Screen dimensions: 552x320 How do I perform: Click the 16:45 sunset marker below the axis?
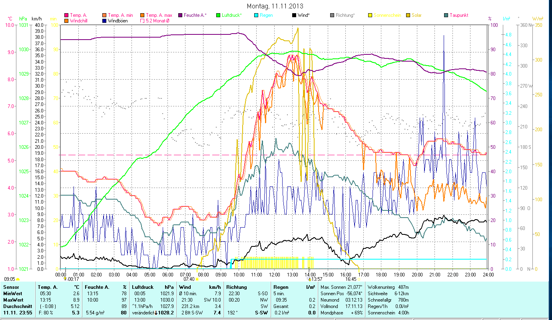point(351,279)
